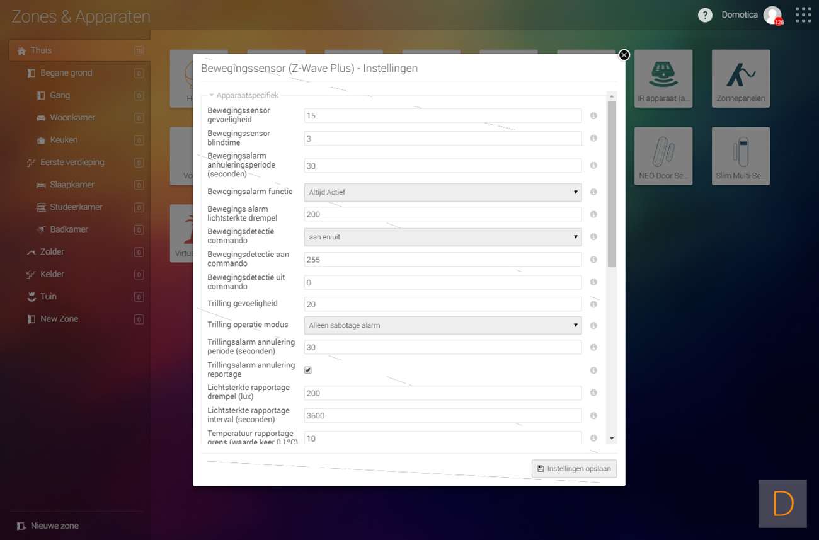Click the device count badge beside Thuis
The image size is (819, 540).
[x=139, y=51]
